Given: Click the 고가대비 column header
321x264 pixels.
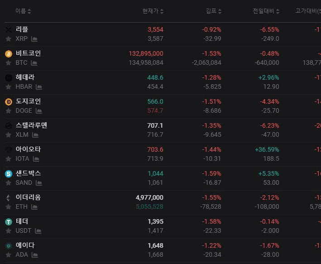Looking at the screenshot, I should pyautogui.click(x=308, y=11).
